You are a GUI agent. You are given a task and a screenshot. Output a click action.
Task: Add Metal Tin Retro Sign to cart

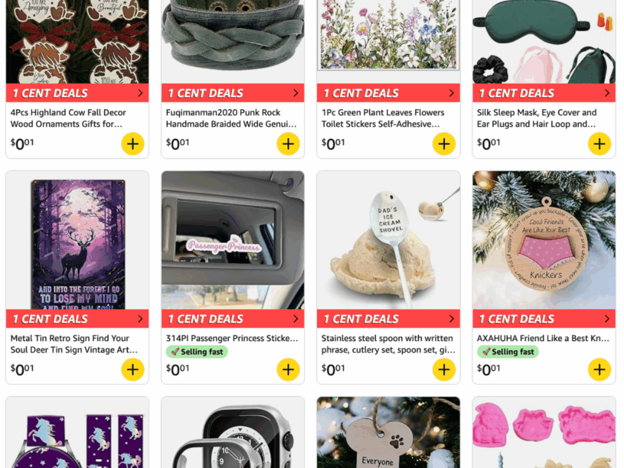coord(132,369)
